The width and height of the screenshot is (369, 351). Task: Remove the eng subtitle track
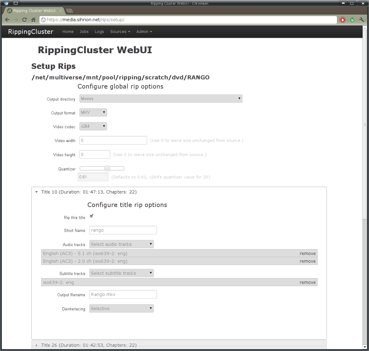point(307,282)
